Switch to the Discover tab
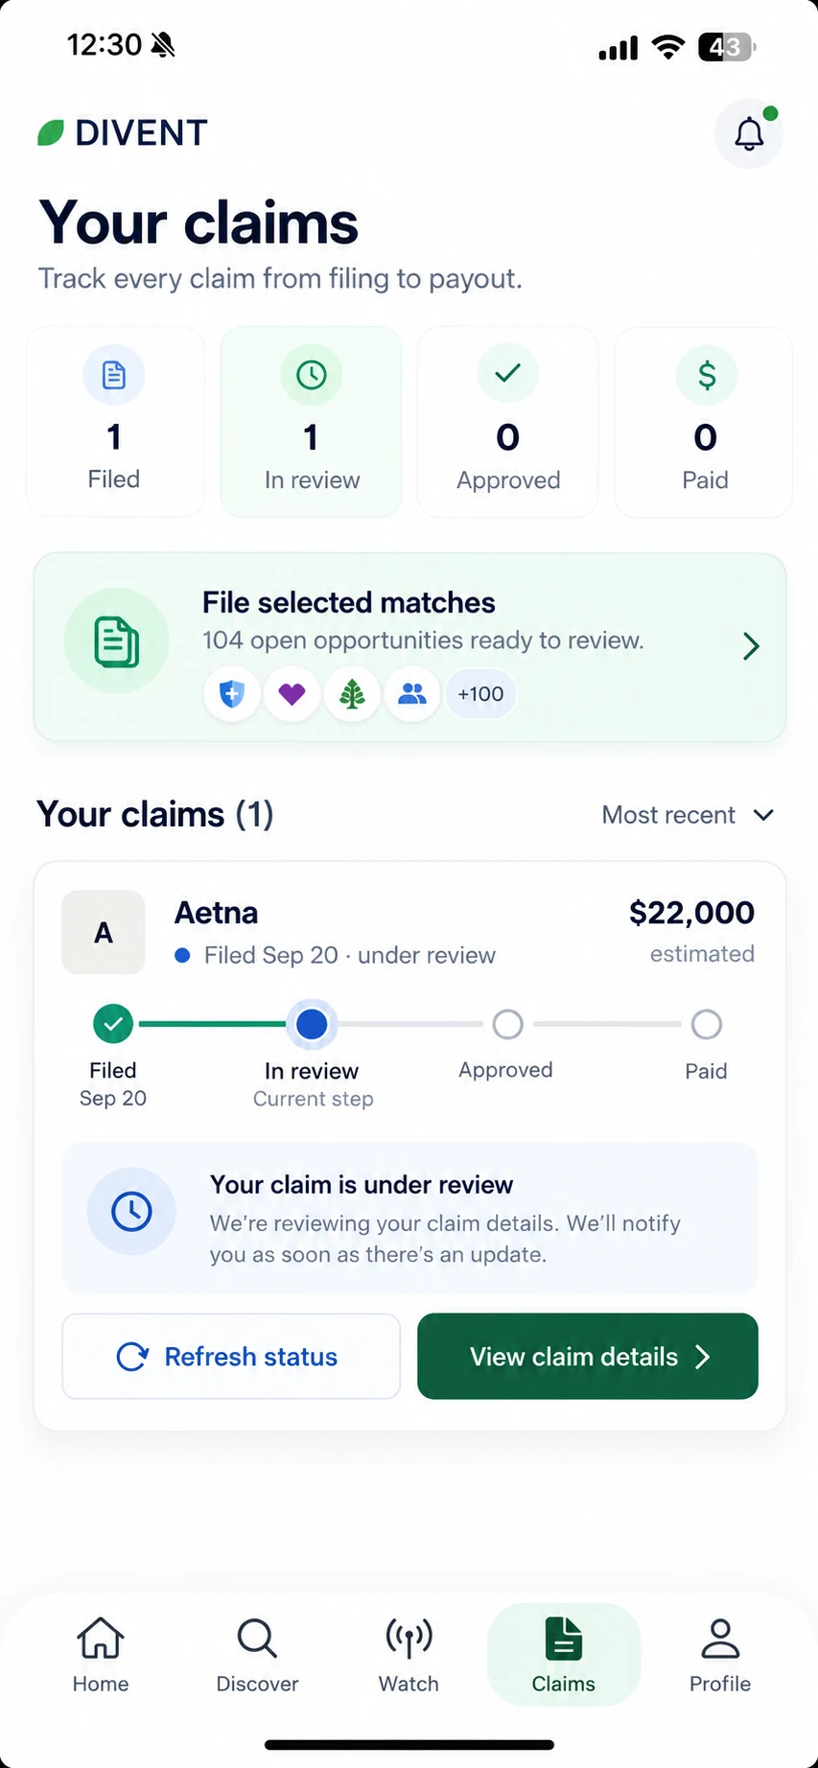 (x=257, y=1655)
